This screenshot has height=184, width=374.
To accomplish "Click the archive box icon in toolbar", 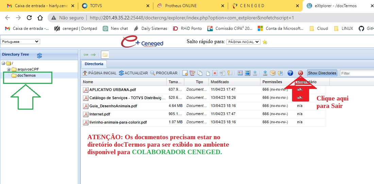I will (x=273, y=73).
